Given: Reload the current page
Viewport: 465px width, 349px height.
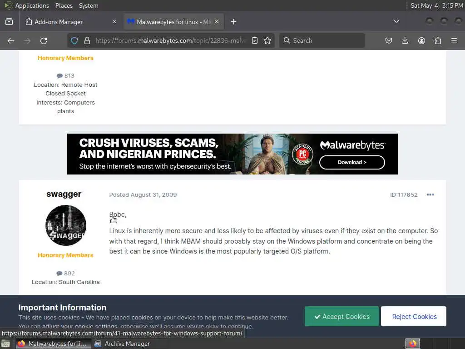Looking at the screenshot, I should tap(44, 40).
